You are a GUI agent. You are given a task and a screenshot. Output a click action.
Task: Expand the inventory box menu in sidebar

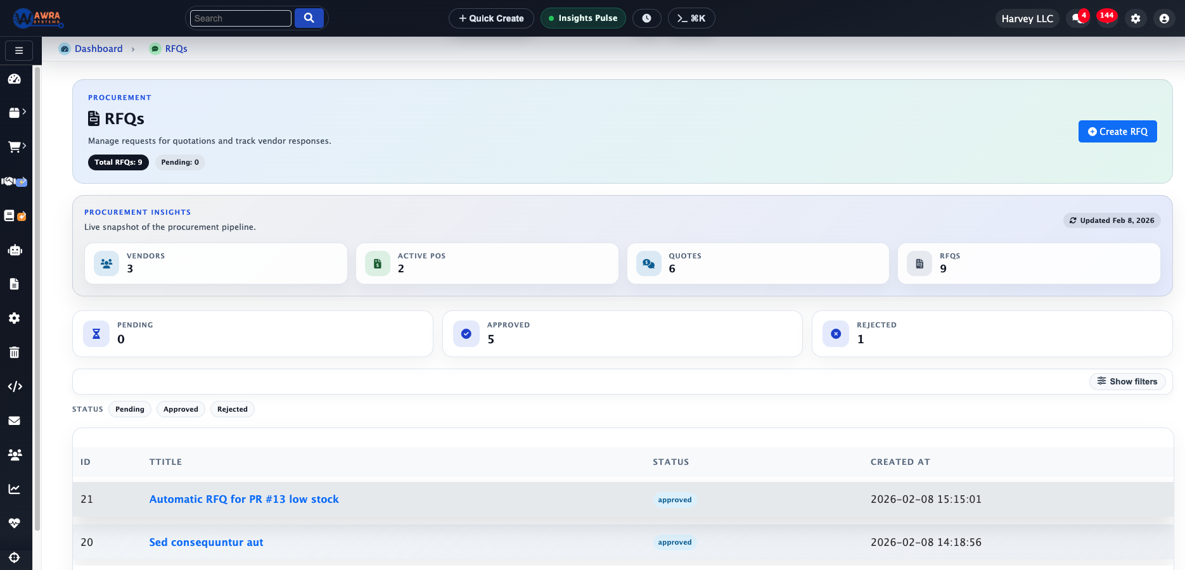point(16,113)
